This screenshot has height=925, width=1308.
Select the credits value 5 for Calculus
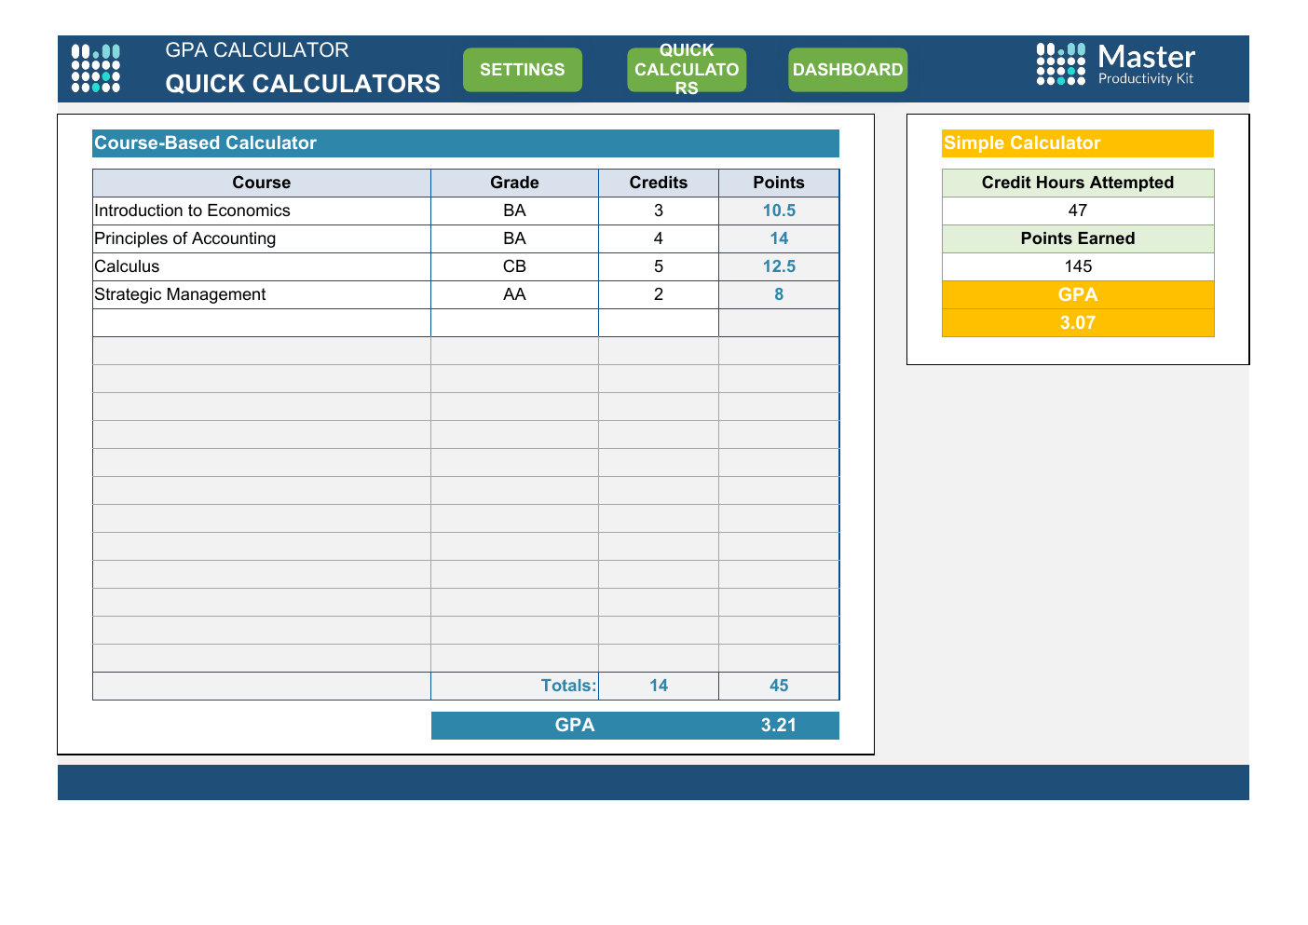click(659, 266)
